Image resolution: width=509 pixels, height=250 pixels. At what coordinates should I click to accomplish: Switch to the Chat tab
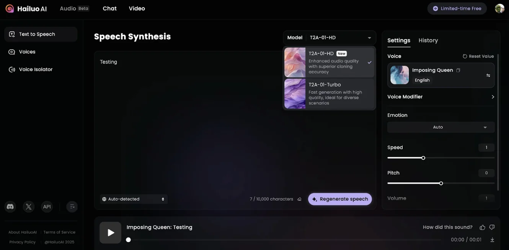109,8
